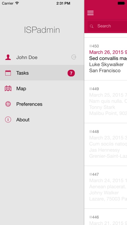Open task #450 Luke Skywalker
This screenshot has width=127, height=225.
[106, 59]
